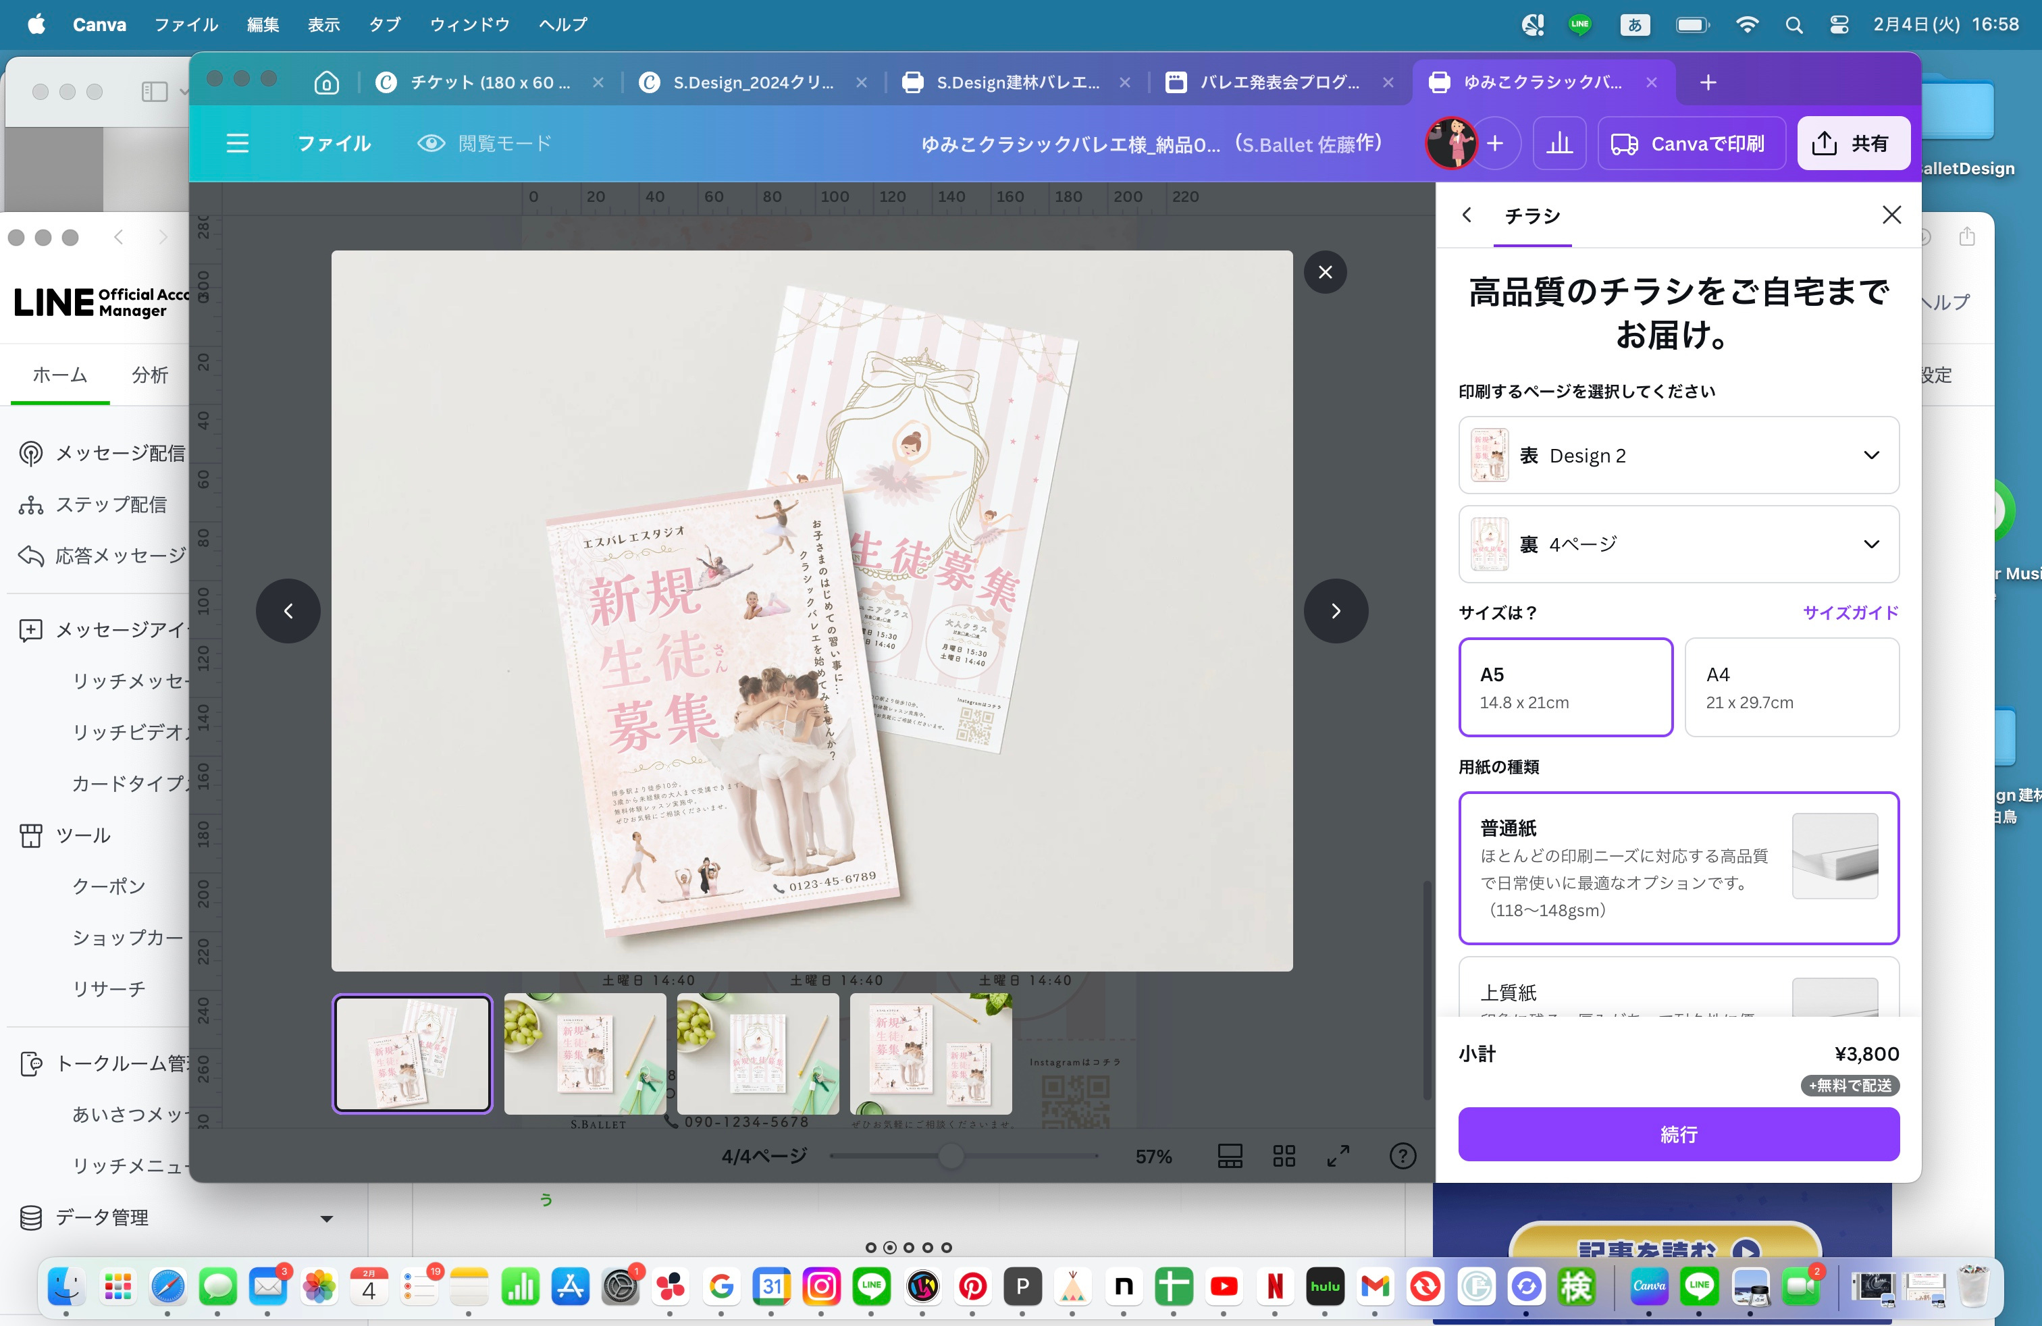
Task: Open ヘルプ menu in menu bar
Action: point(563,25)
